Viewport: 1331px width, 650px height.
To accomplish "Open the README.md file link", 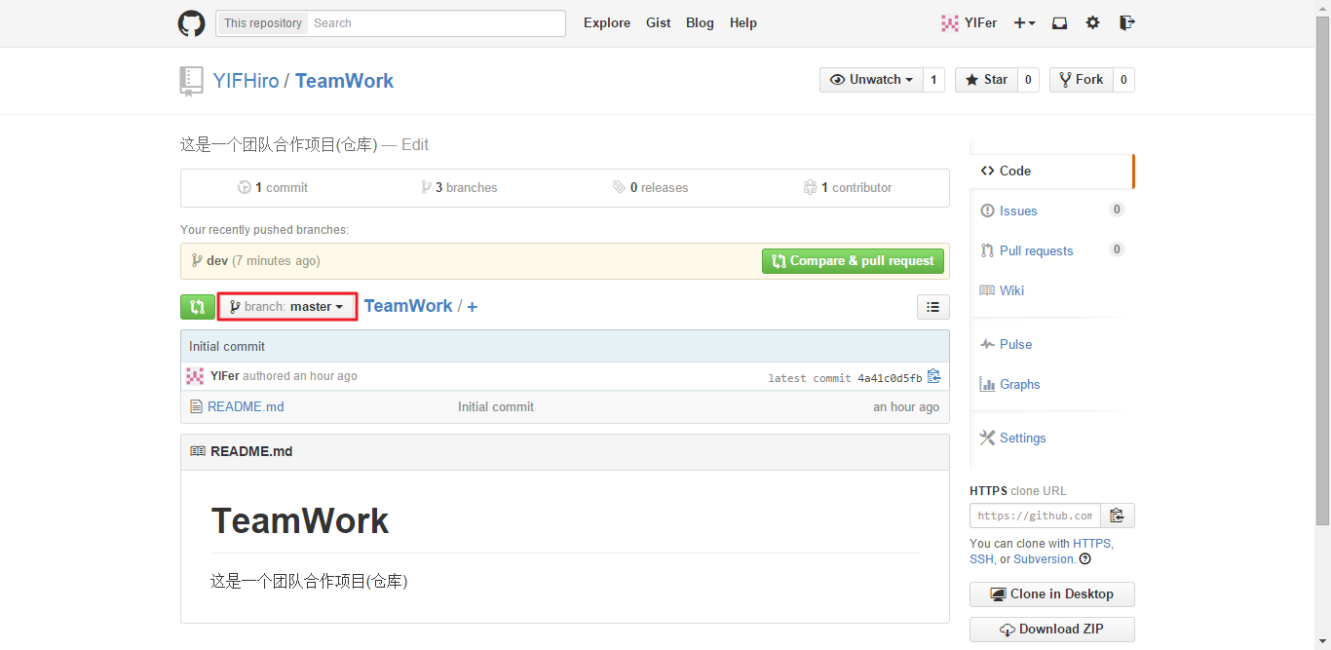I will 246,406.
